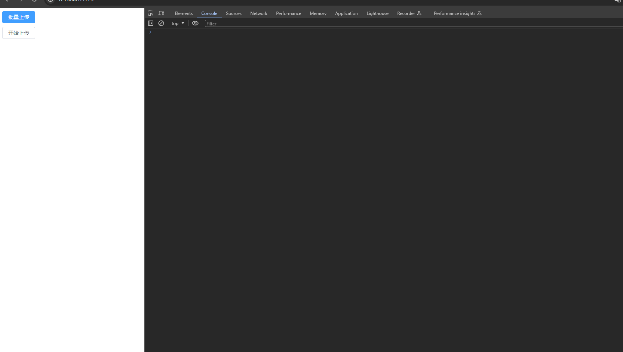This screenshot has height=352, width=623.
Task: Click the browser reload page icon
Action: tap(35, 1)
